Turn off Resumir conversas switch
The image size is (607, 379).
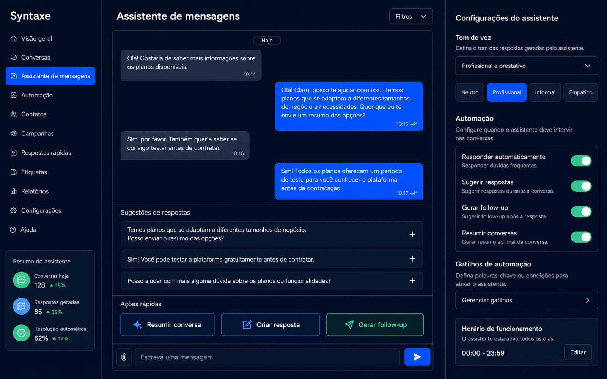pos(581,237)
